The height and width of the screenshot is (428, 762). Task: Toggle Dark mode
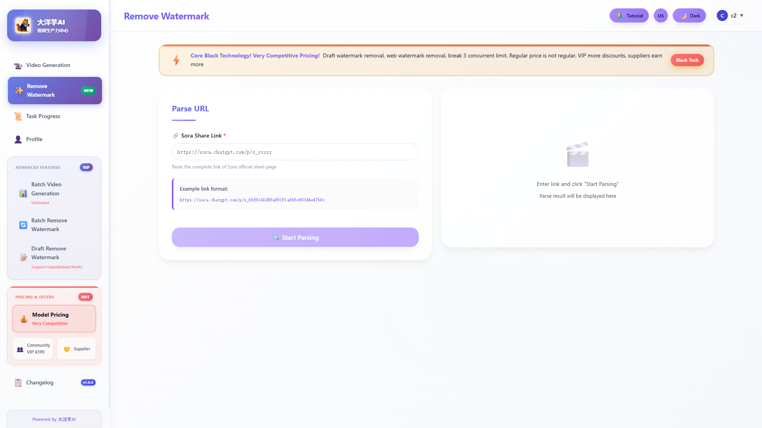(x=689, y=15)
